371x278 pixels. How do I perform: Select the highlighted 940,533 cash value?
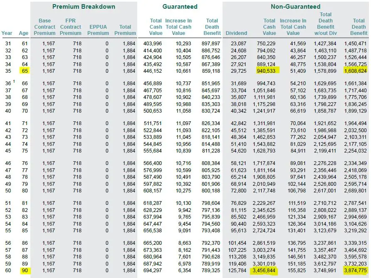coord(267,70)
